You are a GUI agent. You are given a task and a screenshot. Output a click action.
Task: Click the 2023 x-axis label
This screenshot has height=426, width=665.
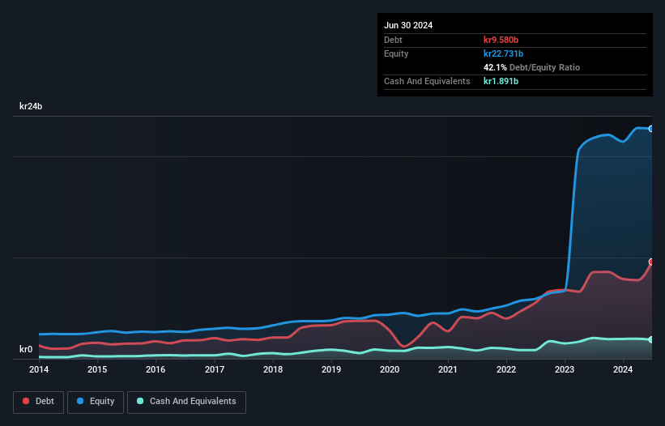tap(565, 369)
